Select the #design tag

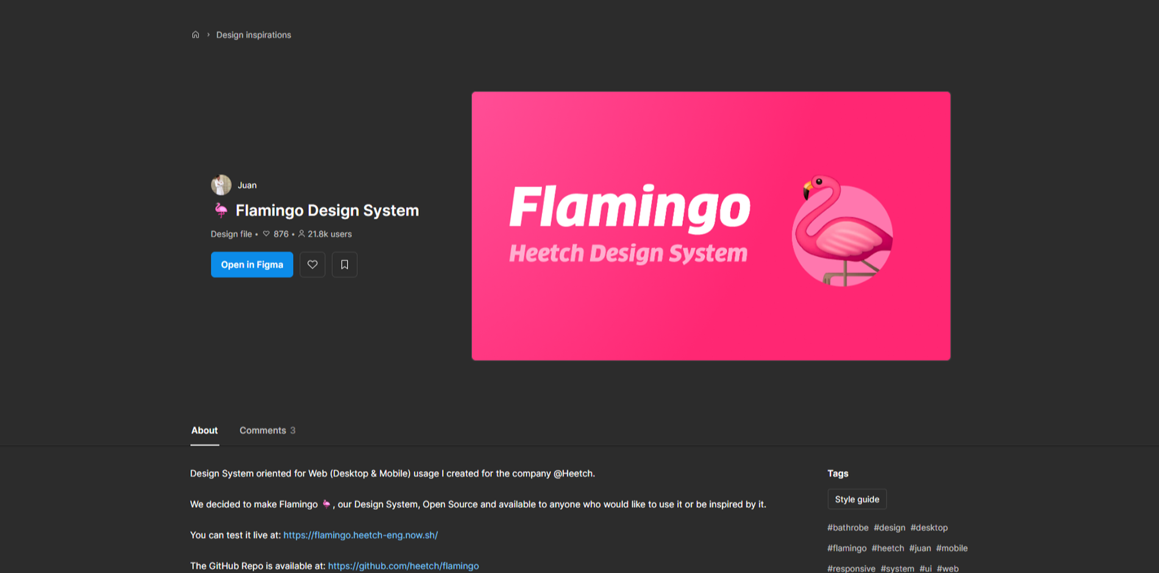tap(890, 528)
